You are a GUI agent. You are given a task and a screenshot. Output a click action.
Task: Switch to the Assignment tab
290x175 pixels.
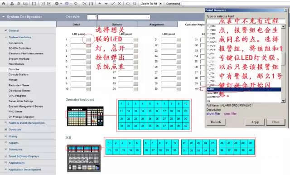point(157,24)
